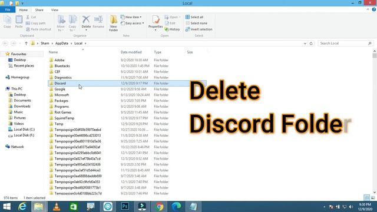
Task: Open Downloads under This PC
Action: (22, 106)
